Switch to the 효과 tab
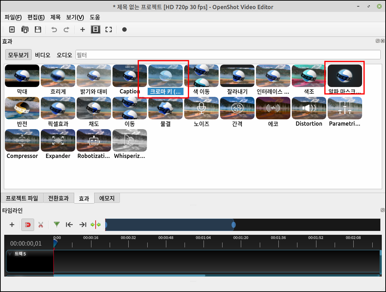 84,198
